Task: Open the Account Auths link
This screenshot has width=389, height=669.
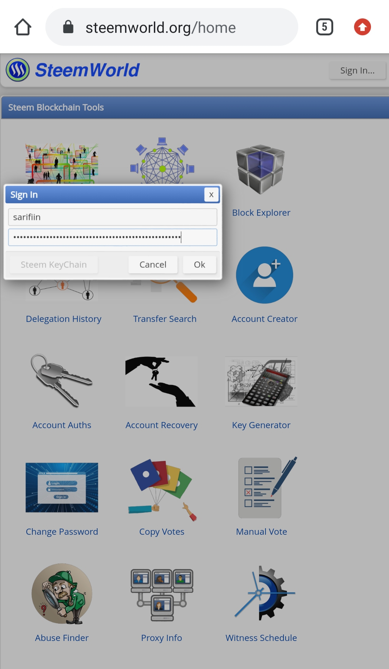Action: click(62, 425)
